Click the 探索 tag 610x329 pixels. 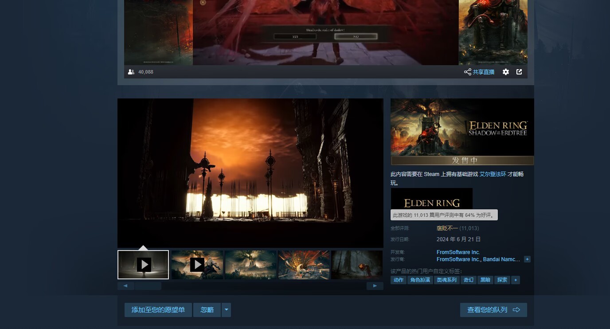tap(502, 280)
